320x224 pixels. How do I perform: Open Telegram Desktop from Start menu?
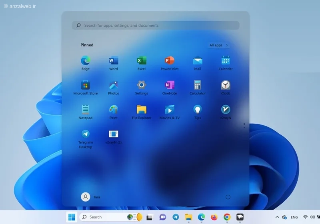click(x=85, y=139)
